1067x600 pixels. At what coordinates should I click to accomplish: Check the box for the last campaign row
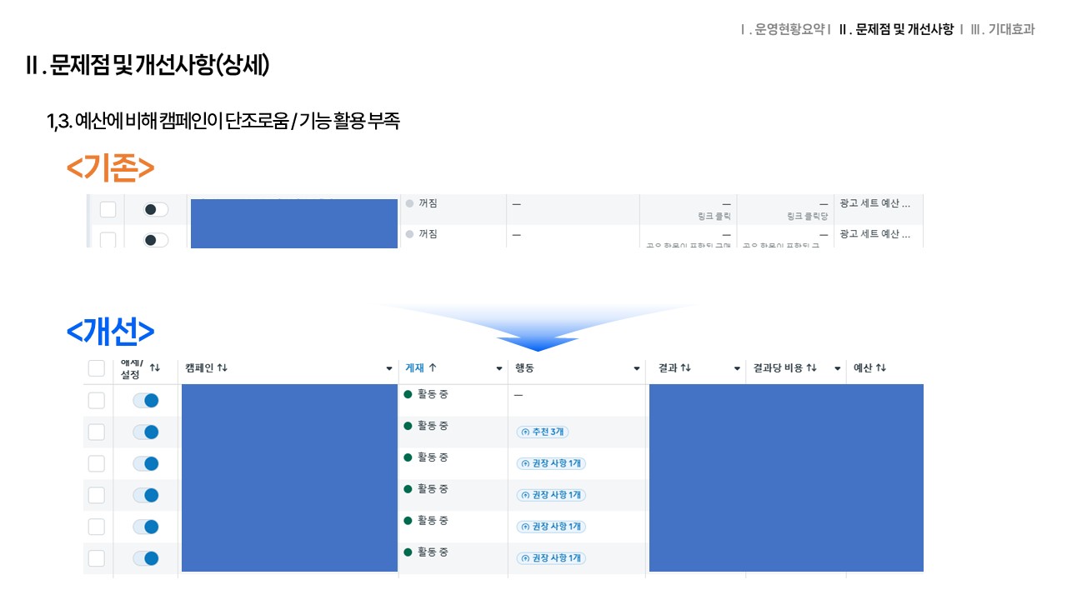(97, 558)
